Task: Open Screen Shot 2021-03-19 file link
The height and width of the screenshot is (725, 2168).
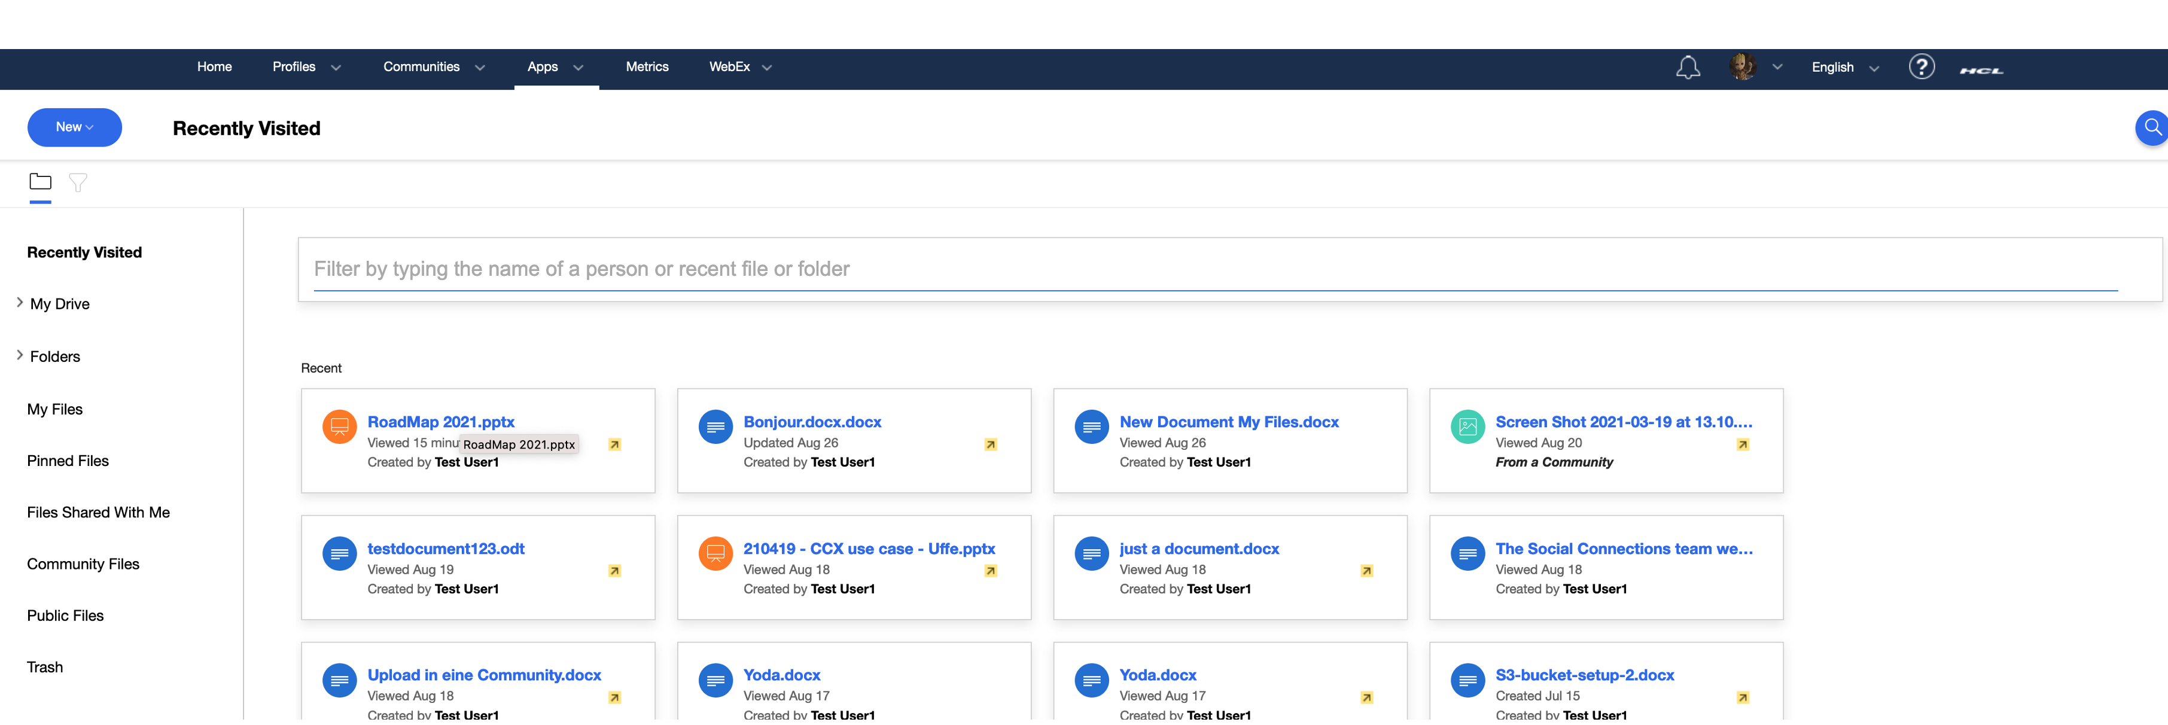Action: (1624, 422)
